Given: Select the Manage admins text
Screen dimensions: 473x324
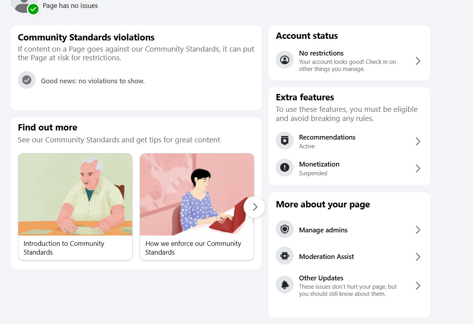Looking at the screenshot, I should point(323,230).
